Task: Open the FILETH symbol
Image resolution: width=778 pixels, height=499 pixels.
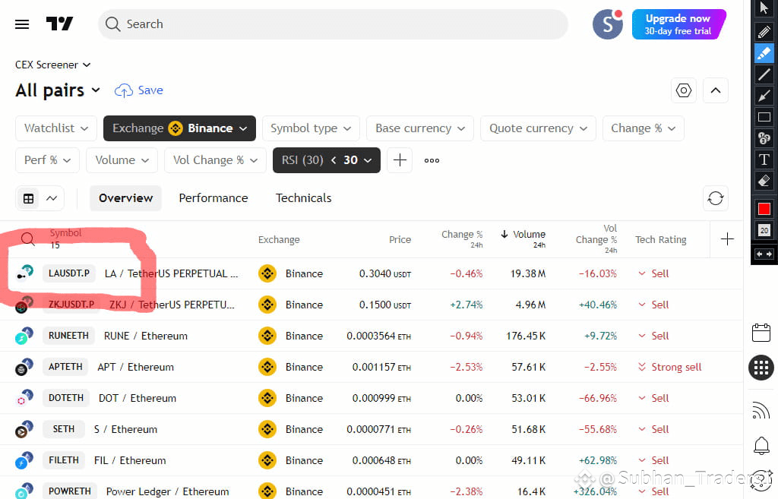Action: point(64,460)
